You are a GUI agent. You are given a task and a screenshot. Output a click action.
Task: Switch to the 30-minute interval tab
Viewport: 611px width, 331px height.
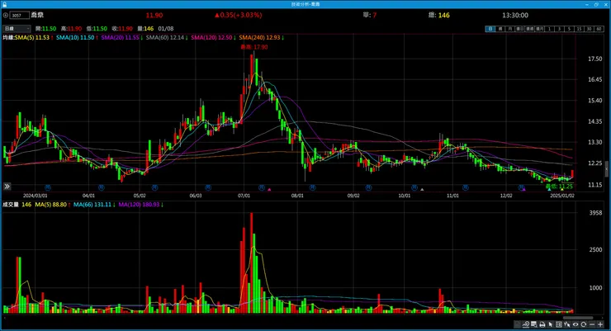click(589, 29)
